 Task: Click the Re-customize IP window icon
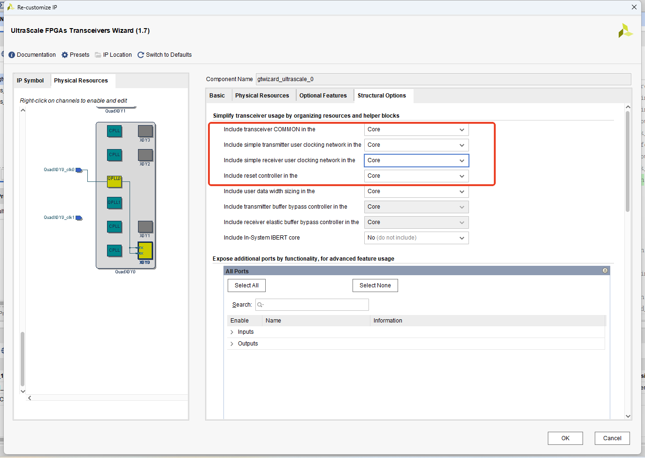coord(10,7)
